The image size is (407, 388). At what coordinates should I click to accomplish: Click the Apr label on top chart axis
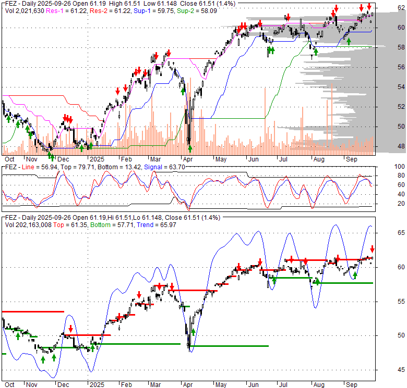(x=188, y=159)
